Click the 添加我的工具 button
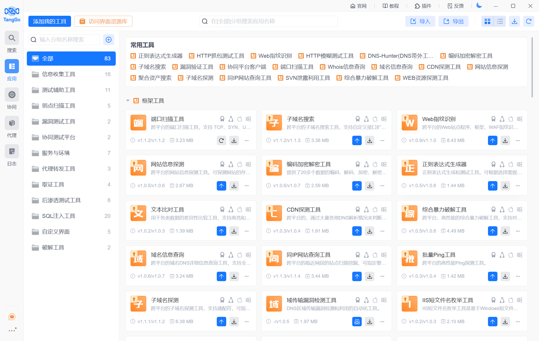 pyautogui.click(x=49, y=21)
